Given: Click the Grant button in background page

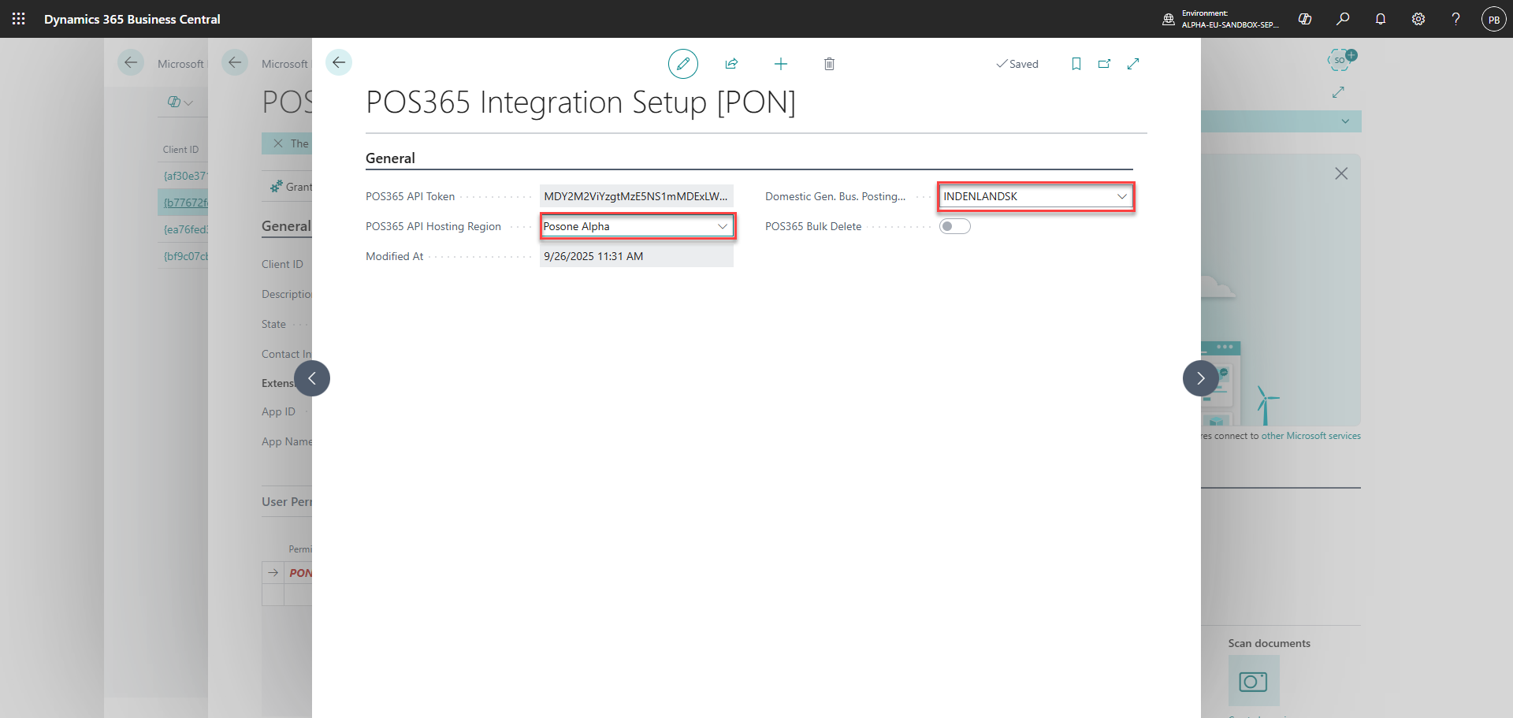Looking at the screenshot, I should click(x=292, y=187).
